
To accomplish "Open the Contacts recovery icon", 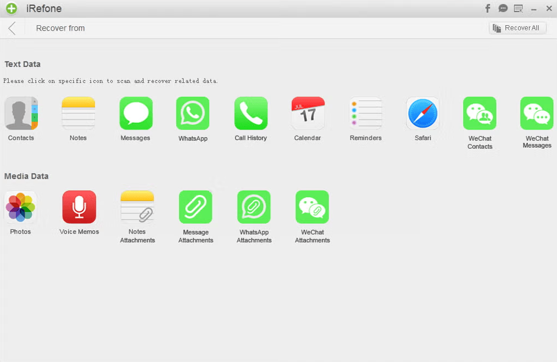I will (21, 113).
